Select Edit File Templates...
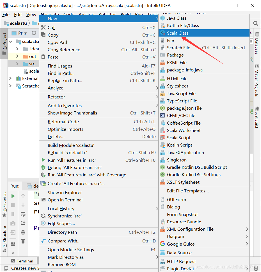 click(x=204, y=191)
